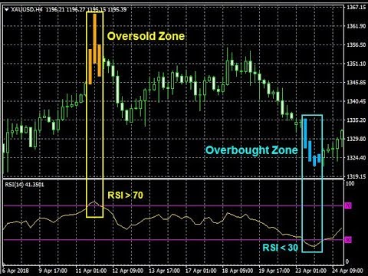The image size is (368, 276).
Task: Select the 1356.50 price level
Action: point(356,44)
